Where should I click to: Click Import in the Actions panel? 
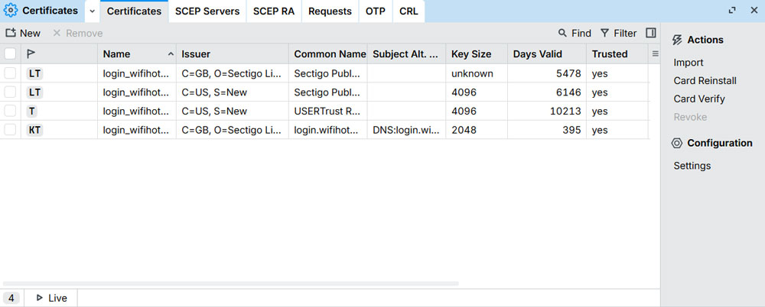tap(688, 63)
